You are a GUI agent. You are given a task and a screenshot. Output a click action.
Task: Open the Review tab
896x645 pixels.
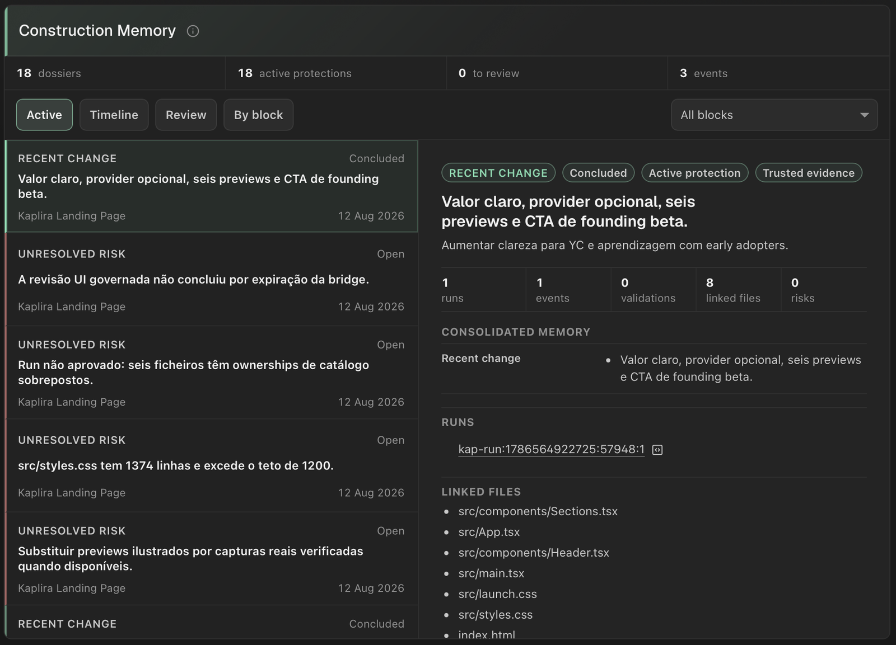coord(186,115)
